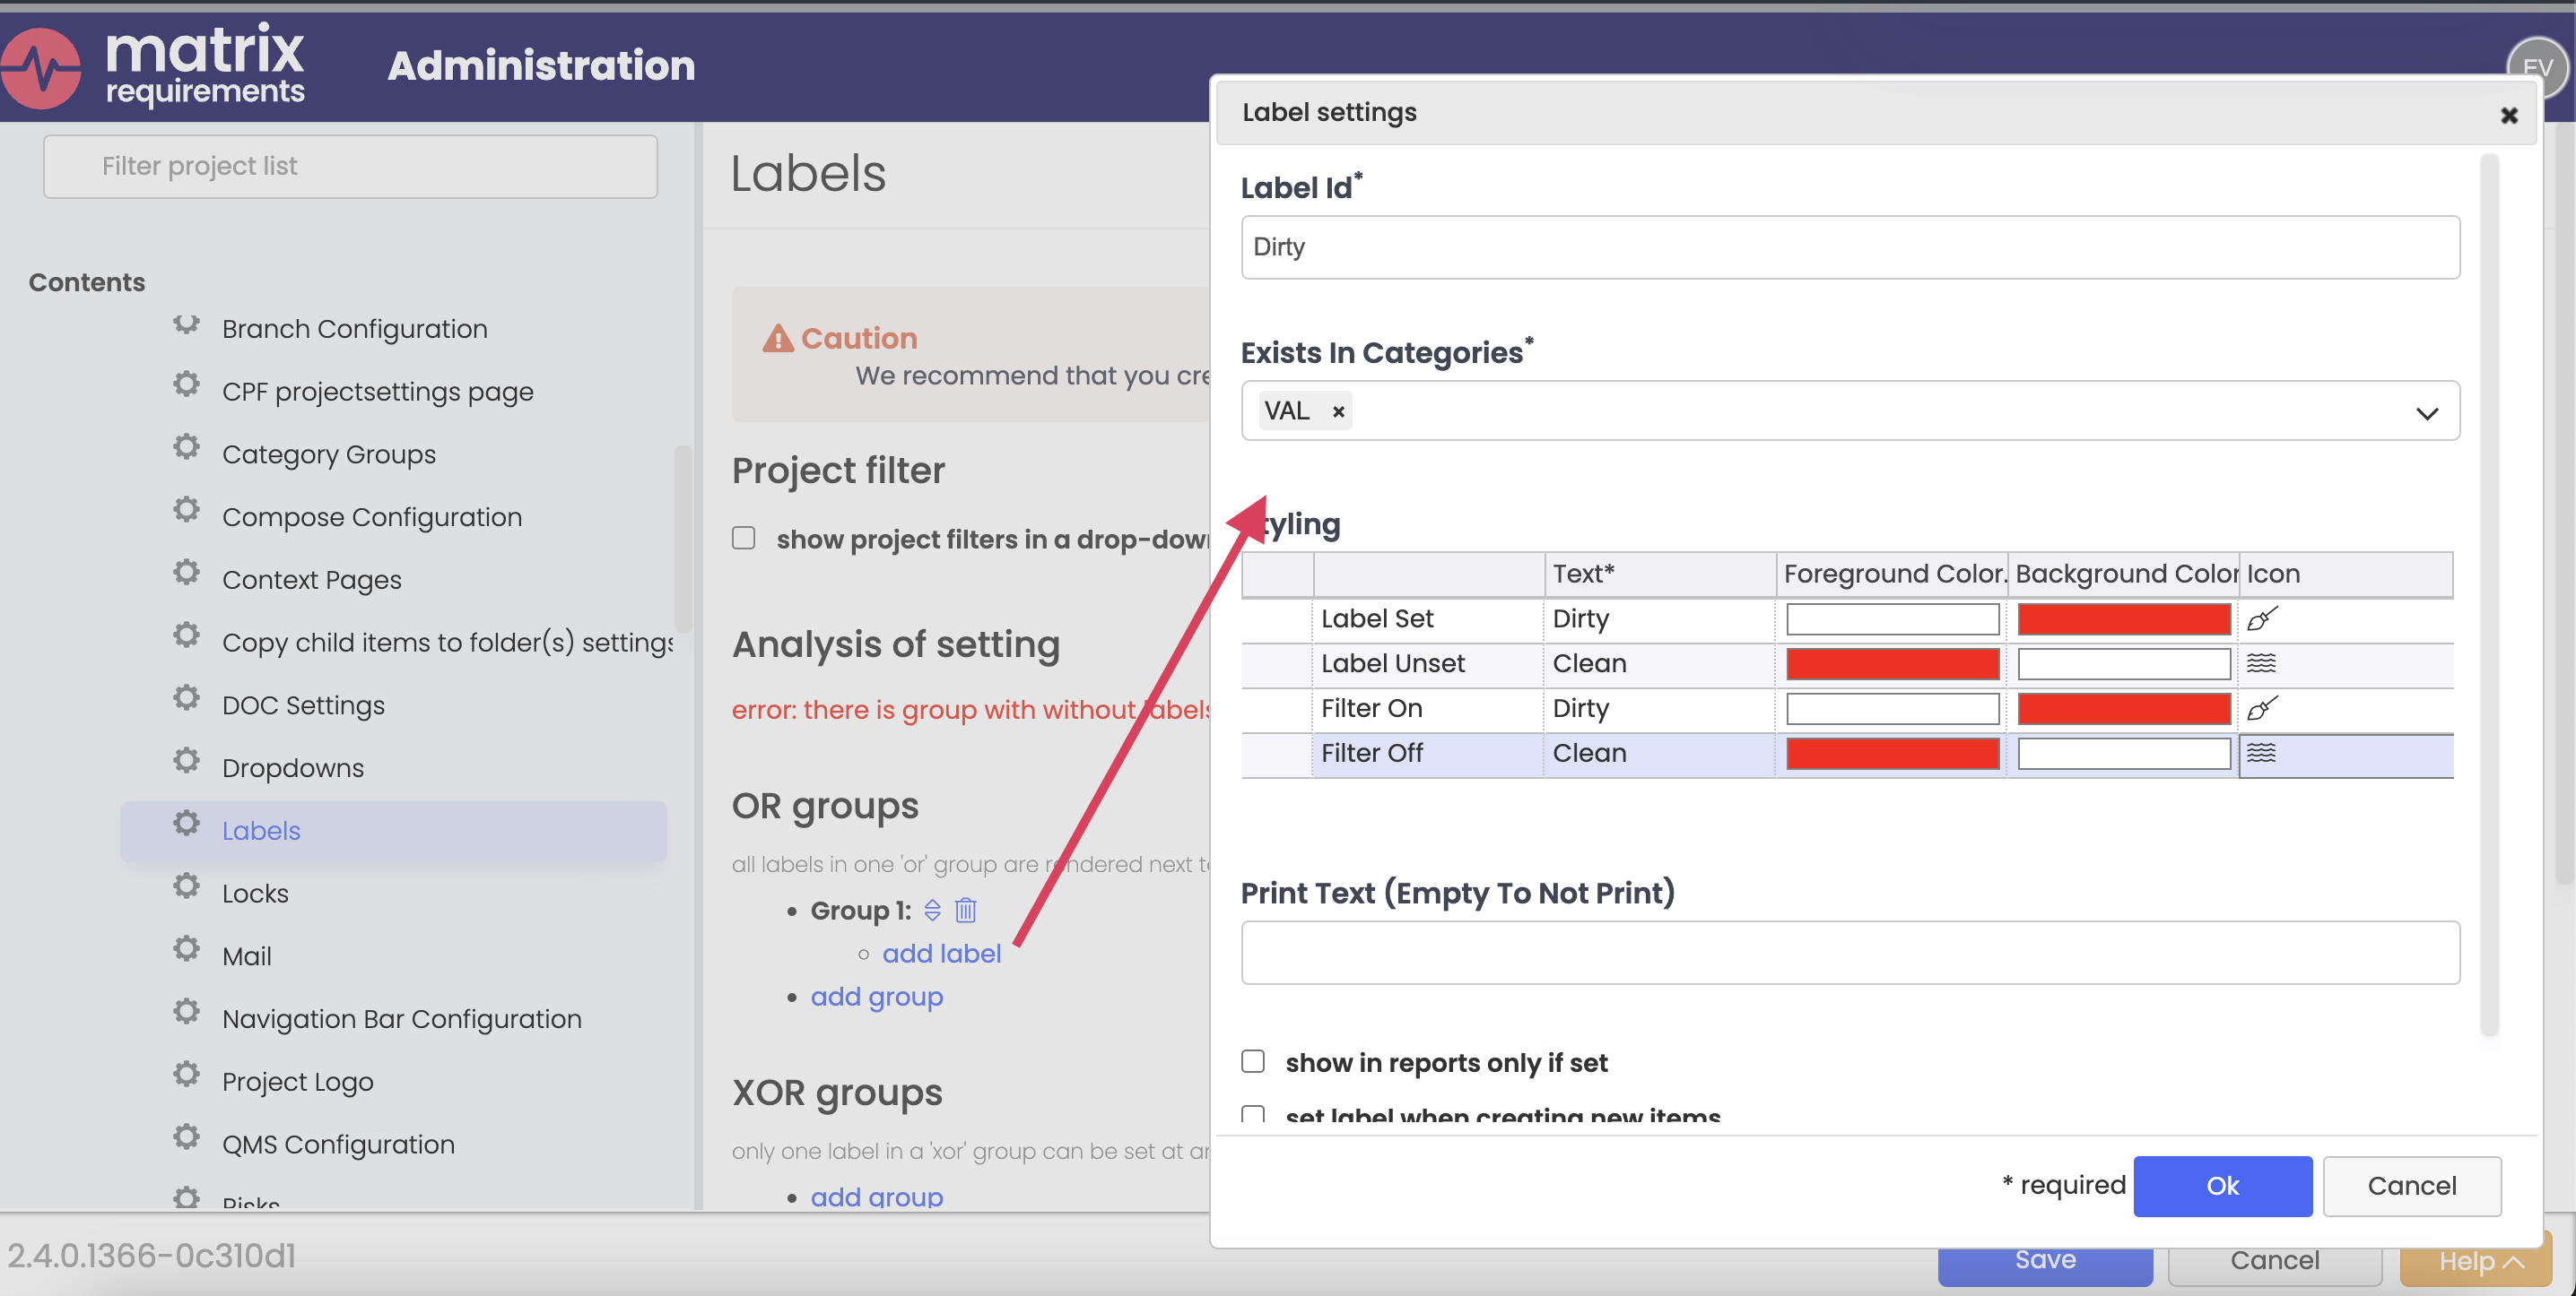Click gear icon beside Project Logo
Viewport: 2576px width, 1296px height.
click(x=186, y=1074)
